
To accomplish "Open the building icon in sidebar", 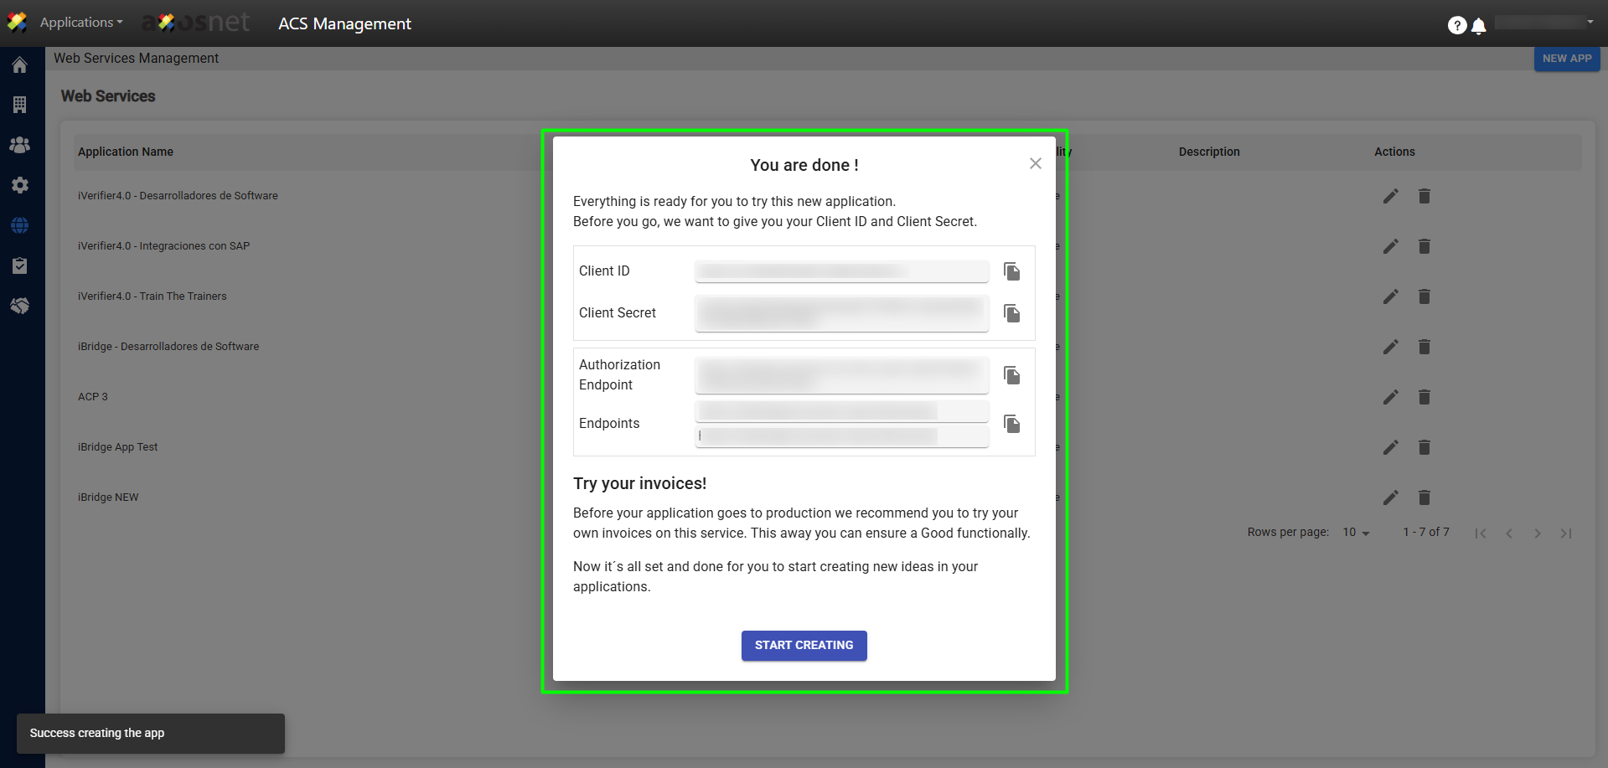I will (x=20, y=105).
